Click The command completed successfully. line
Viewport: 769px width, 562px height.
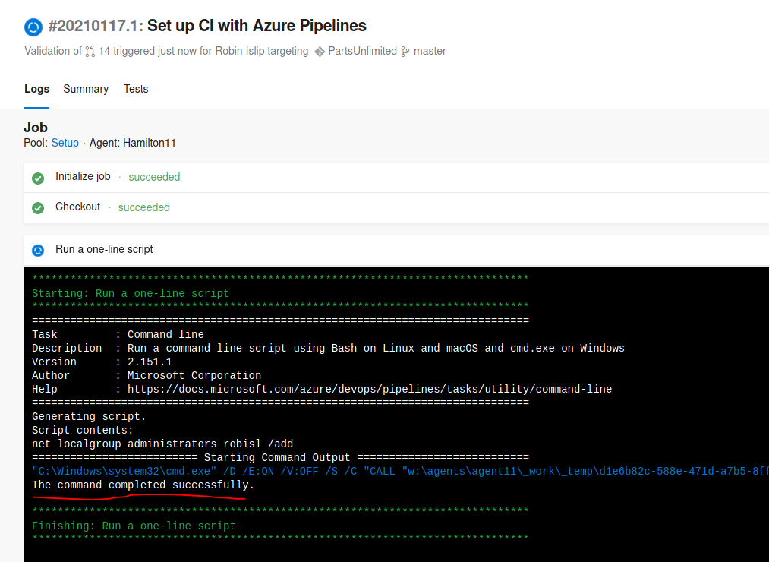click(x=143, y=485)
